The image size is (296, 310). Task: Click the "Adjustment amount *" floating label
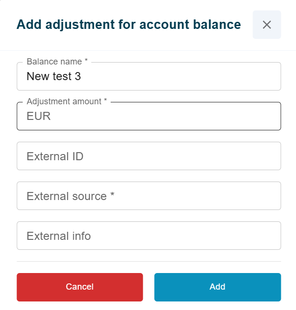click(x=67, y=101)
